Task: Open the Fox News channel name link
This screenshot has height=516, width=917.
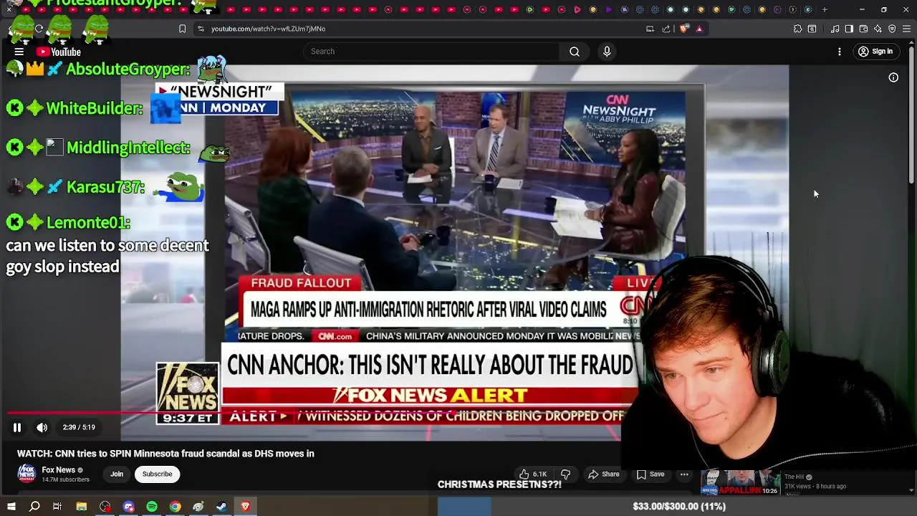Action: pyautogui.click(x=58, y=470)
